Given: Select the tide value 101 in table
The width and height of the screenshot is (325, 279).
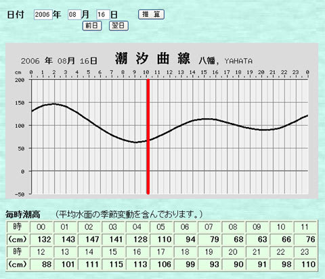Looking at the screenshot, I should tap(66, 264).
